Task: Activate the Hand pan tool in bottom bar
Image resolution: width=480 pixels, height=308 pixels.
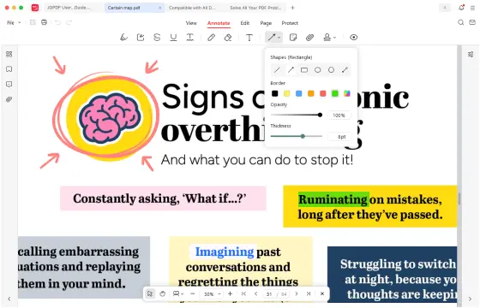Action: click(x=162, y=293)
